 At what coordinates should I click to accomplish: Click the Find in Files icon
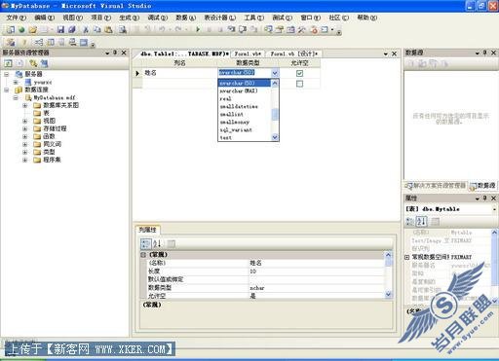(x=123, y=30)
